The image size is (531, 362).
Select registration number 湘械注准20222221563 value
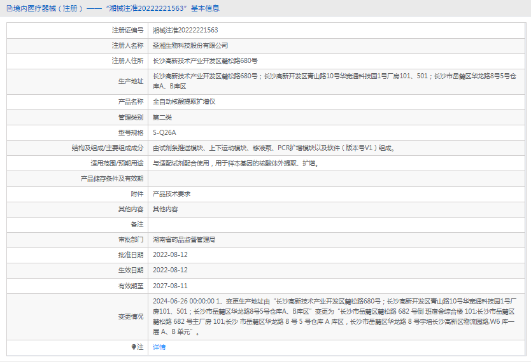coord(185,30)
